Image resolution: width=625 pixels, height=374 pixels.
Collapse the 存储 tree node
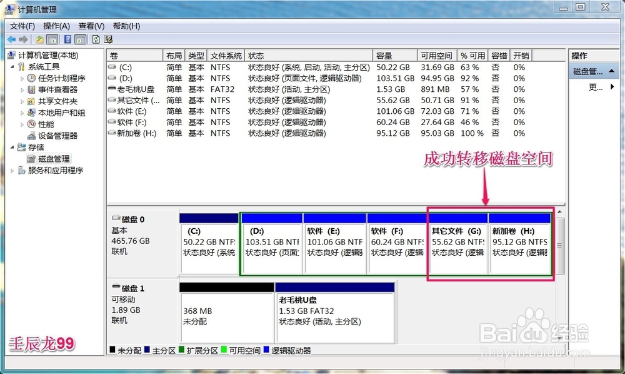(x=12, y=147)
